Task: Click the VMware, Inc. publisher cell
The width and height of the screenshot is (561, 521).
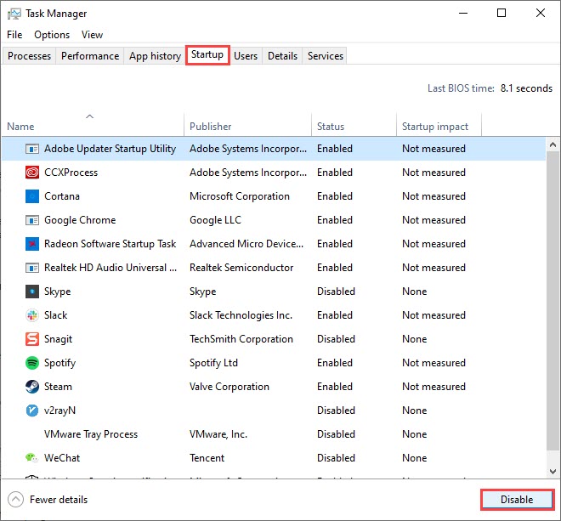Action: (x=218, y=434)
